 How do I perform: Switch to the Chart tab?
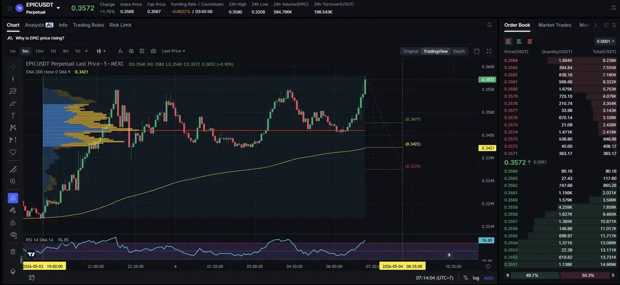click(13, 25)
